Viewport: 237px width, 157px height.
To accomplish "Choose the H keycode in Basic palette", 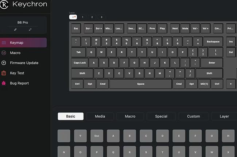I will (228, 136).
